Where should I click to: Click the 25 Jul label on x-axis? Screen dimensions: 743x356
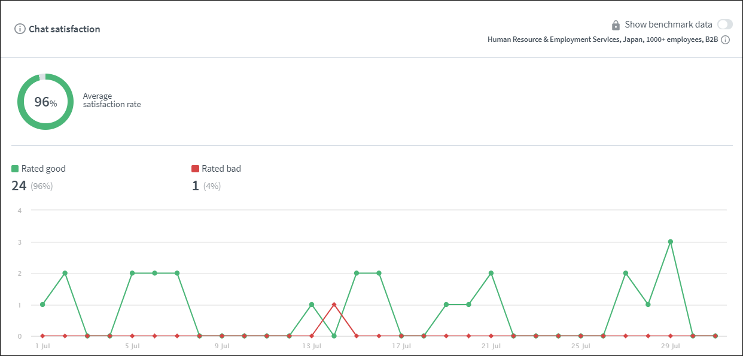[580, 346]
